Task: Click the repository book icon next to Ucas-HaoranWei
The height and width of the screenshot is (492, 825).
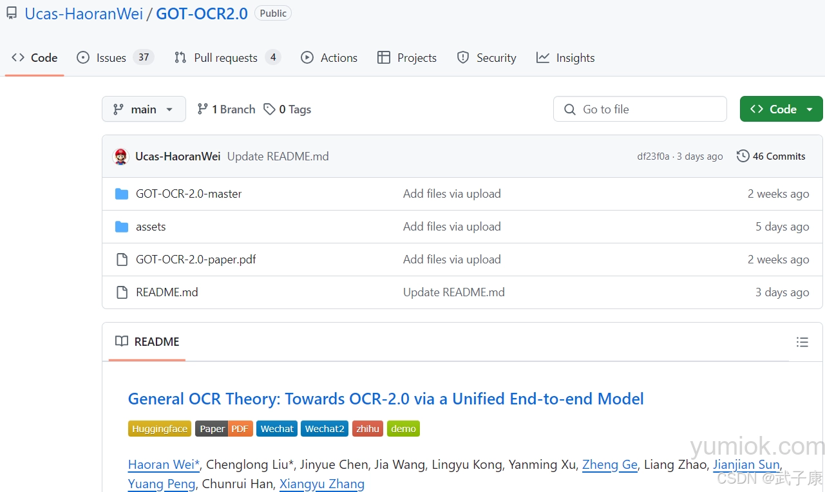Action: click(x=11, y=13)
